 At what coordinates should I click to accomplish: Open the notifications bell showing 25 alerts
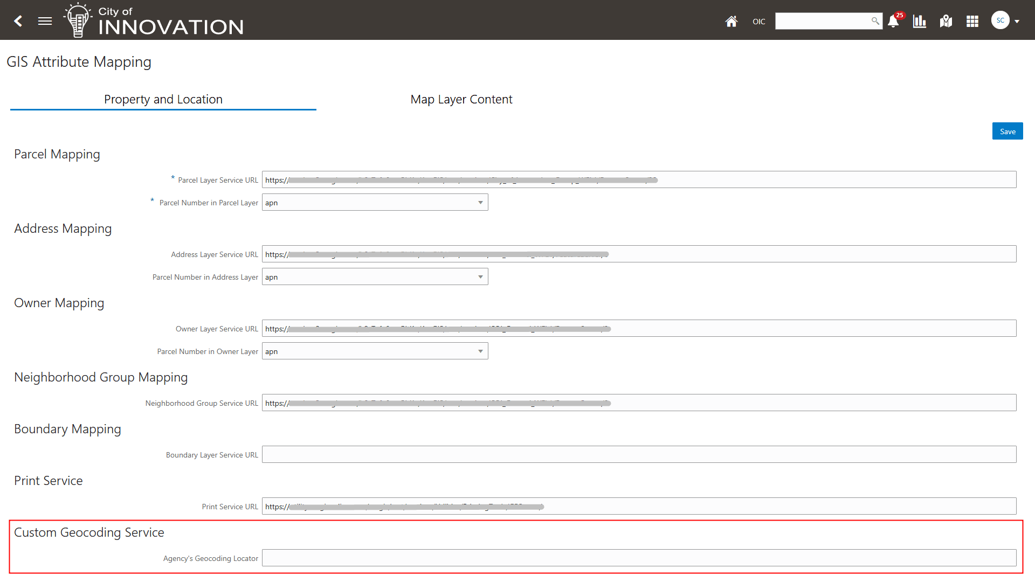point(893,22)
